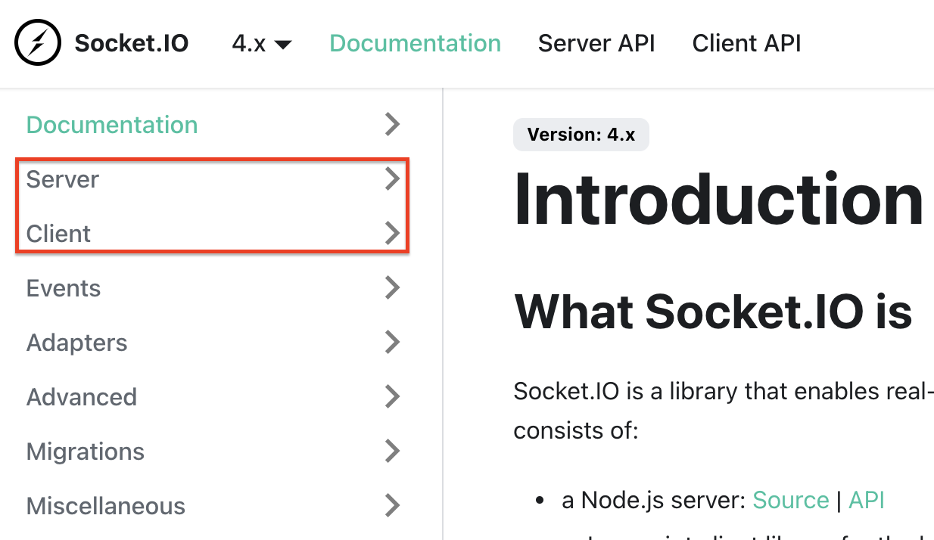Screen dimensions: 934x540
Task: Select Client in the sidebar
Action: pyautogui.click(x=58, y=234)
